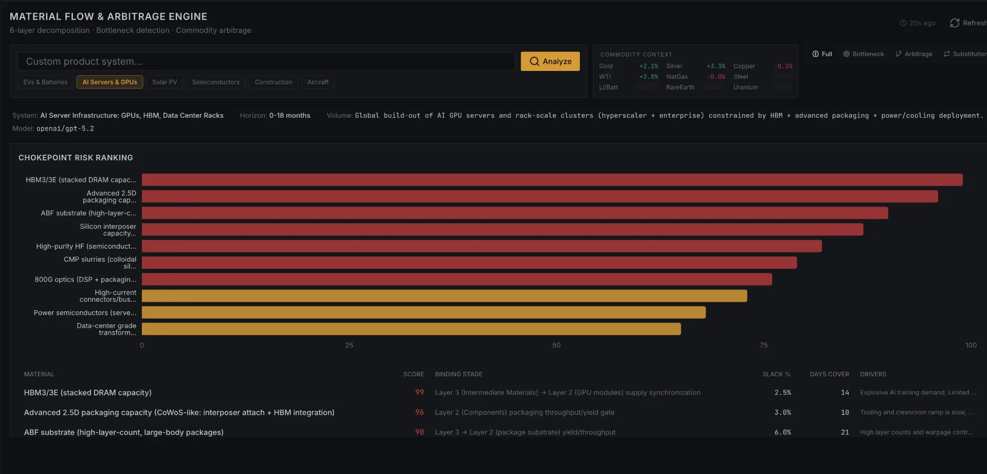Click the Full view icon

815,54
